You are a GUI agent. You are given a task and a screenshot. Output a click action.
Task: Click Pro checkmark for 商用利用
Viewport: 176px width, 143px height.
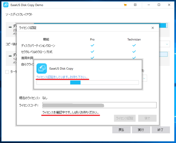click(92, 58)
